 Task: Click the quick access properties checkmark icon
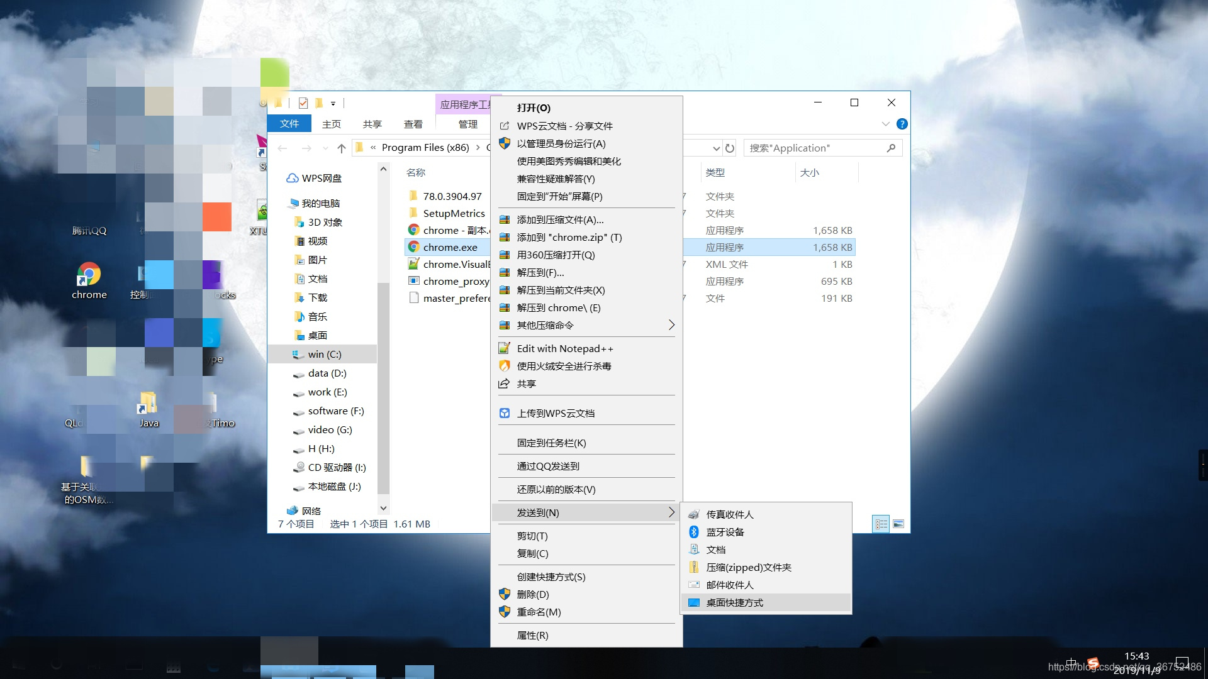click(x=303, y=103)
